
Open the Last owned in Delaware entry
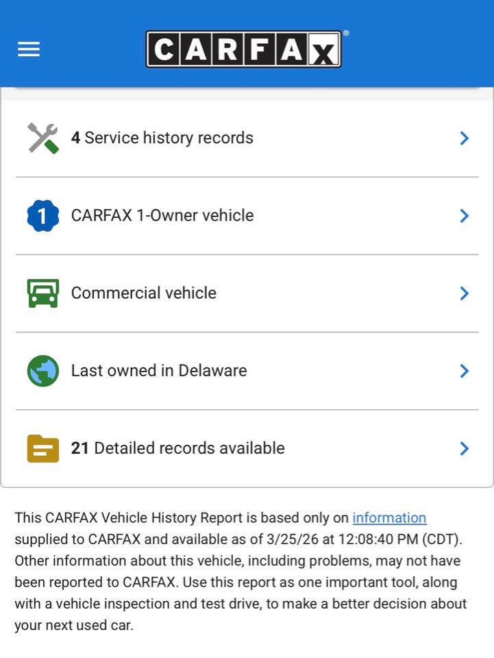(159, 370)
